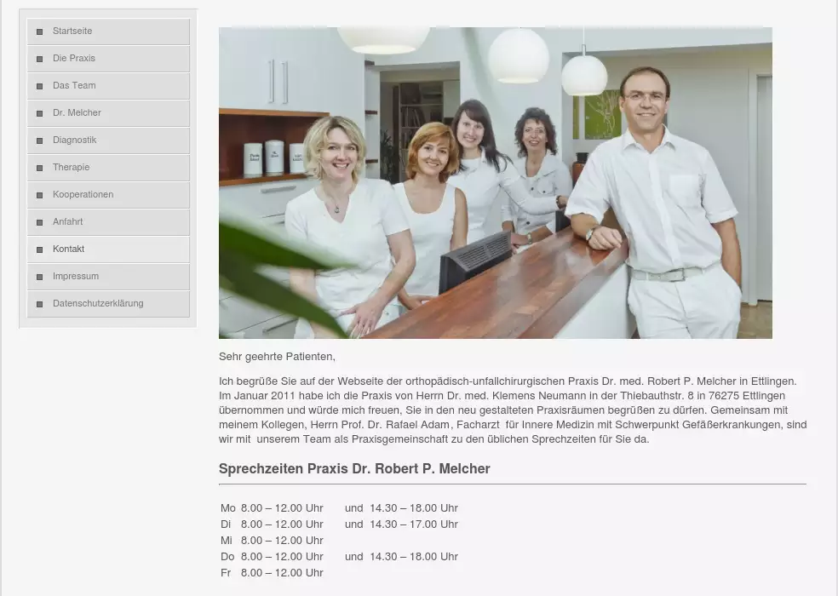Go to the Datenschutzerklärung page
838x596 pixels.
(98, 303)
